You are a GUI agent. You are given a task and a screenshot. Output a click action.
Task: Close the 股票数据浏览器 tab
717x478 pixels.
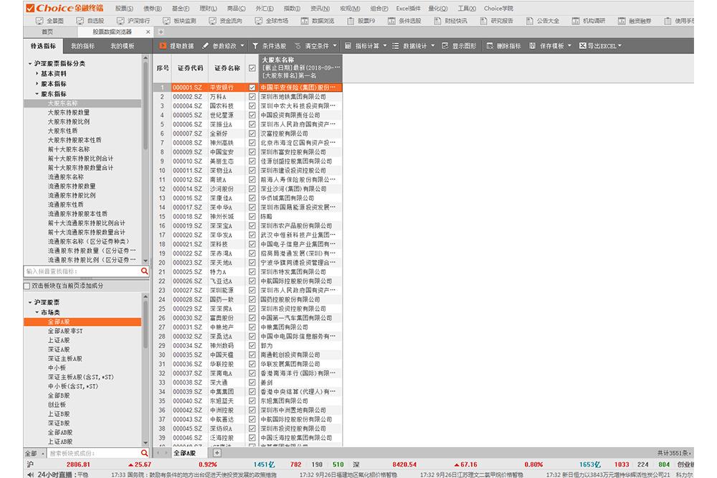[148, 32]
